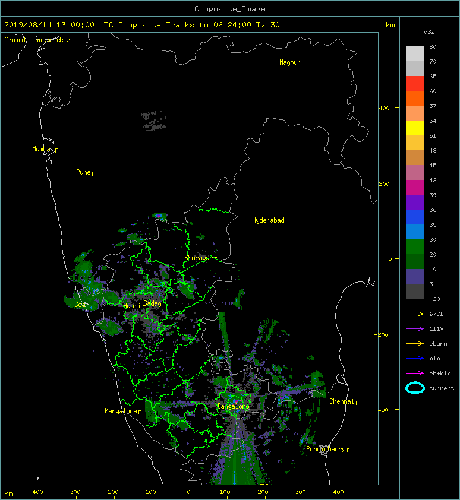Viewport: 460px width, 500px height.
Task: Click the '200' tick on the vertical axis
Action: point(385,183)
